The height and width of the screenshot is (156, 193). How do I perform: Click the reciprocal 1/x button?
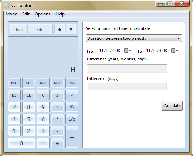[x=72, y=119]
